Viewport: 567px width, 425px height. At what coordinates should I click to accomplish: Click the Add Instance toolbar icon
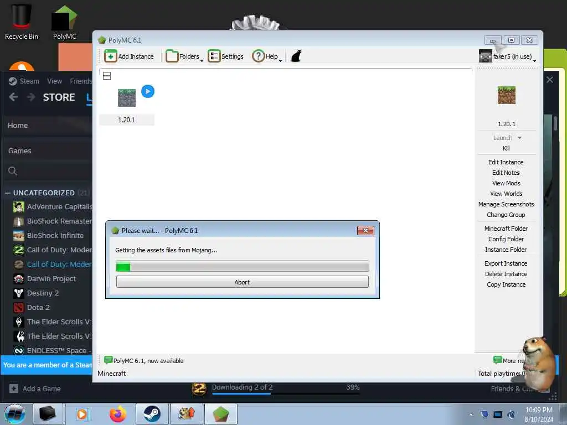coord(111,56)
